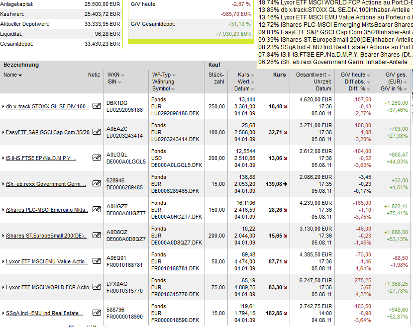Sort by G/V ges. (EUR) arrow
Image resolution: width=413 pixels, height=327 pixels.
coord(406,82)
